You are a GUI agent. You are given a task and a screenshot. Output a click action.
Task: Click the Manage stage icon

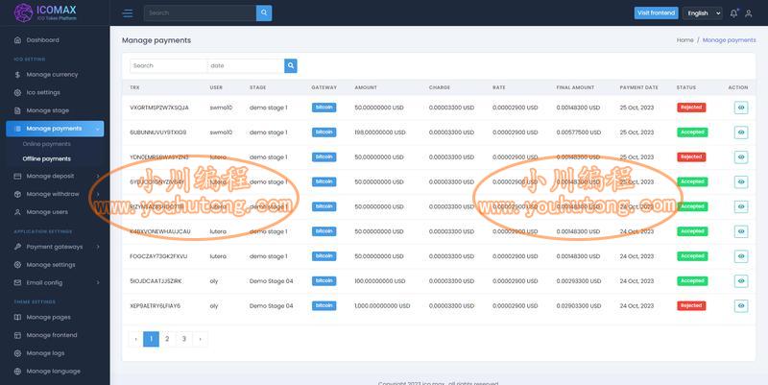(17, 110)
